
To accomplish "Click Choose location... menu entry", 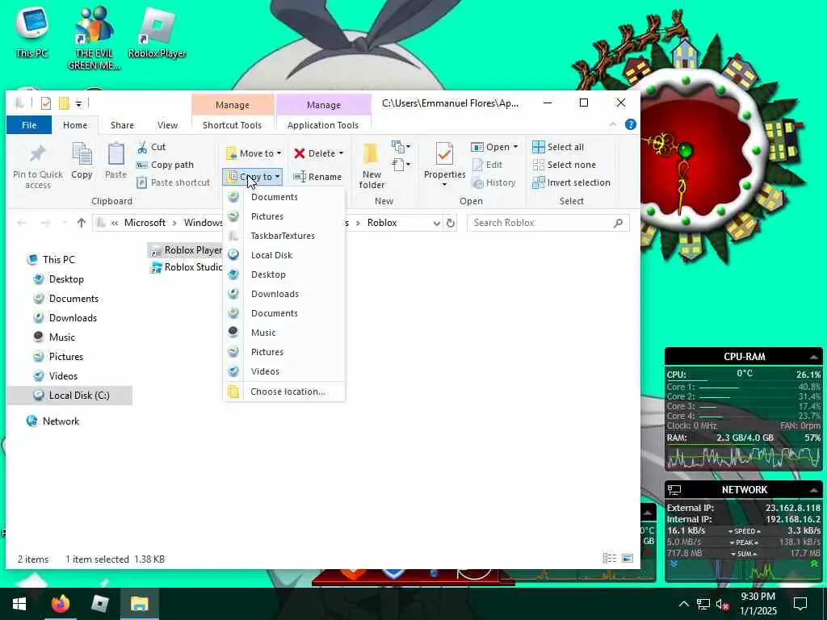I will 283,392.
